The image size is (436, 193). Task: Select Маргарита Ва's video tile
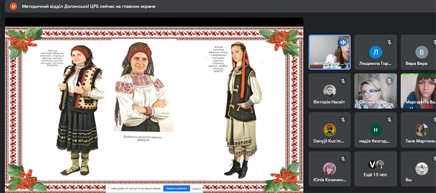[419, 91]
